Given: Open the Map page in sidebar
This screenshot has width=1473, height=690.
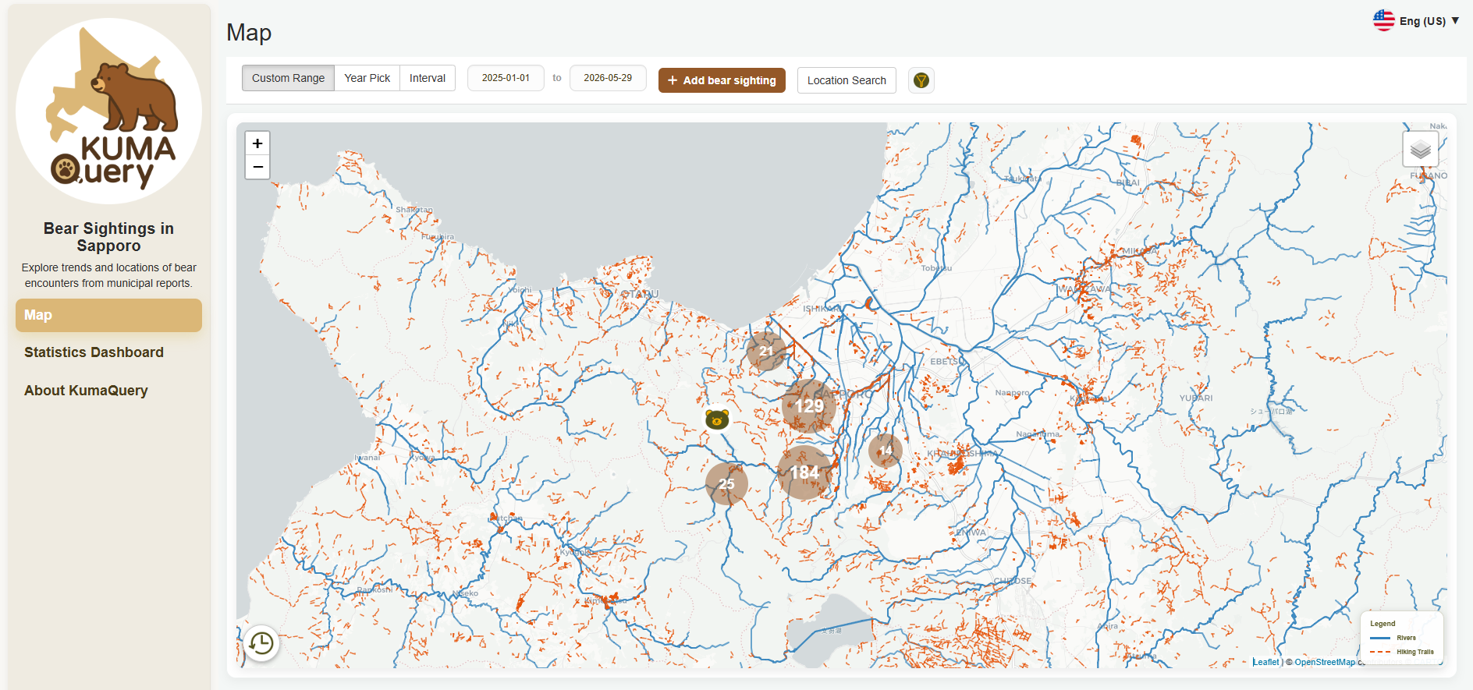Looking at the screenshot, I should tap(108, 315).
